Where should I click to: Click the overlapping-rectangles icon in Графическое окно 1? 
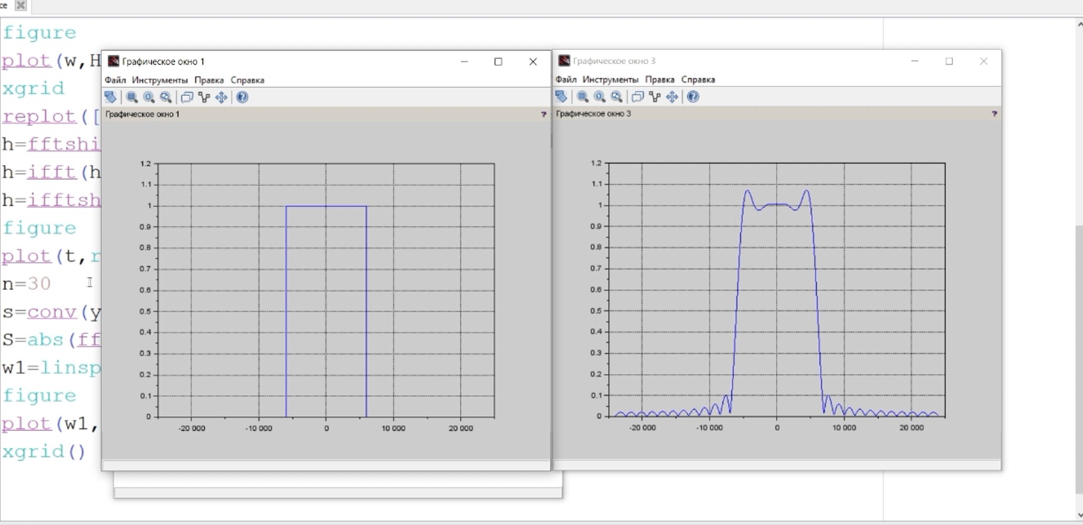tap(187, 97)
